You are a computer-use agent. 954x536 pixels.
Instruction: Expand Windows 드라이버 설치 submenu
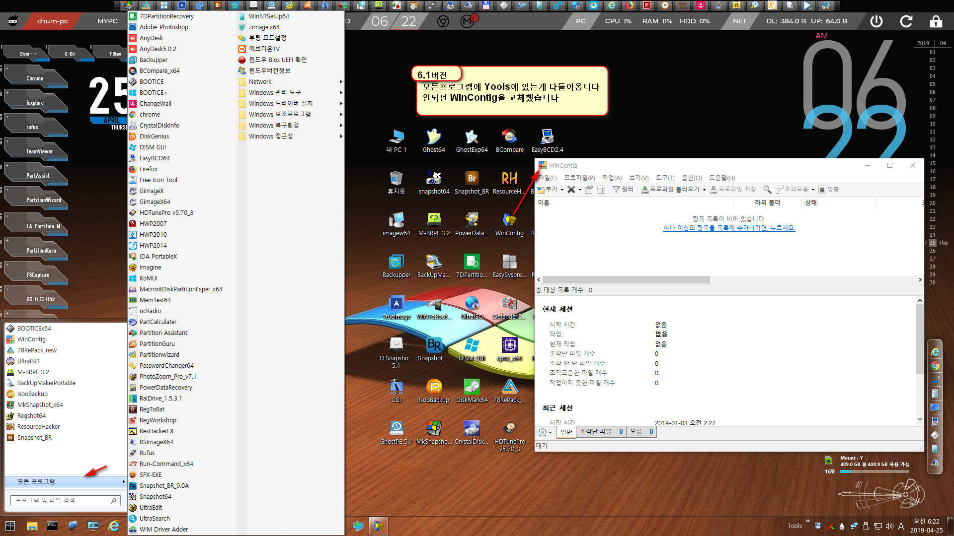tap(291, 103)
